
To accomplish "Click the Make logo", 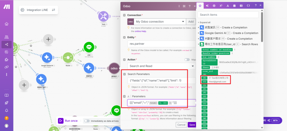I will pos(7,7).
